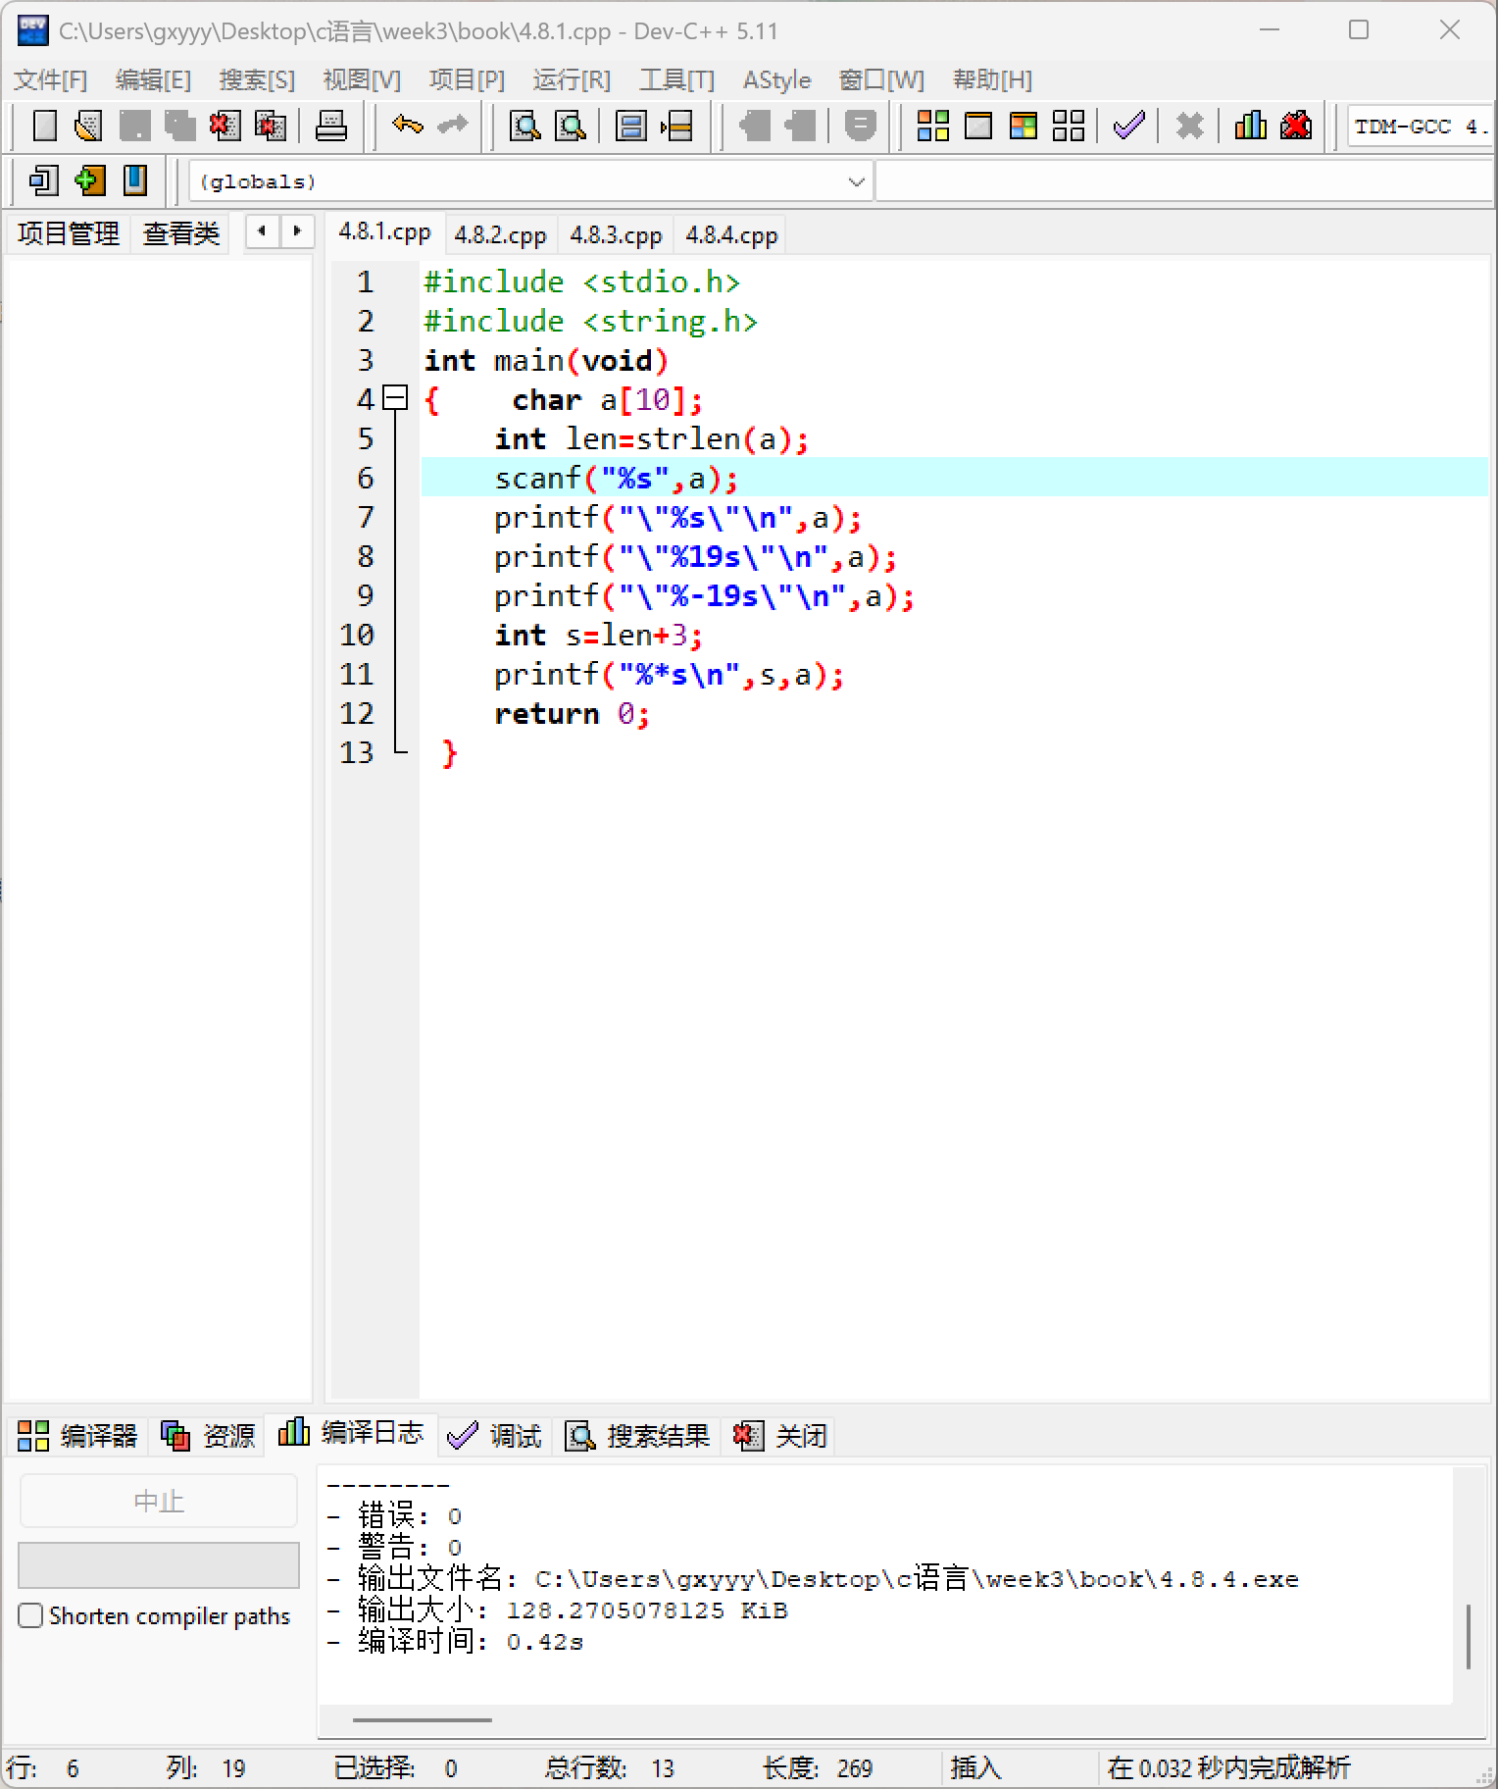
Task: Start debugging with purple checkmark icon
Action: pyautogui.click(x=1129, y=127)
